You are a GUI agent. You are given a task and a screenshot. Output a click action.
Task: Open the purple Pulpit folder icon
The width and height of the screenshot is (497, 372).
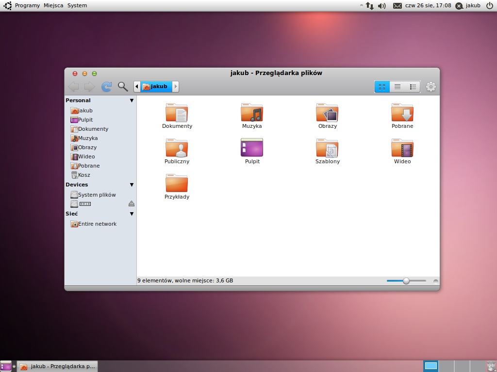coord(252,148)
